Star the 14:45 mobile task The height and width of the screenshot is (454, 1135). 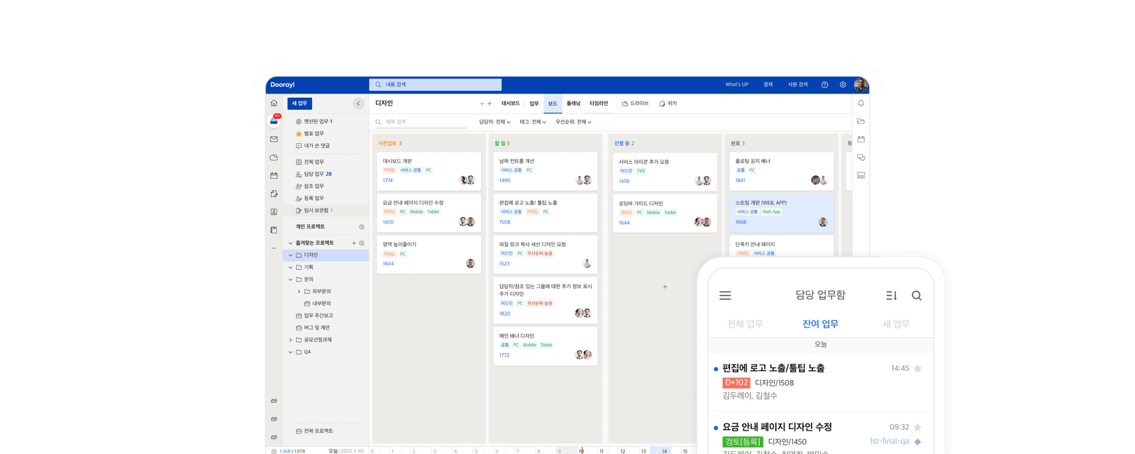pos(917,369)
